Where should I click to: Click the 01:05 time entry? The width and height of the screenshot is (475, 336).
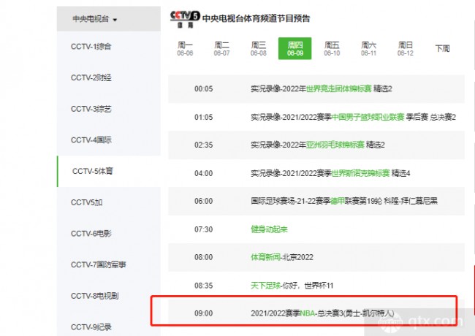click(204, 117)
